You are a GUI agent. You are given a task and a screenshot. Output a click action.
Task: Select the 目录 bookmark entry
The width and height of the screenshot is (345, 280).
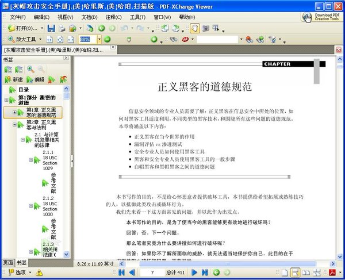pos(23,90)
